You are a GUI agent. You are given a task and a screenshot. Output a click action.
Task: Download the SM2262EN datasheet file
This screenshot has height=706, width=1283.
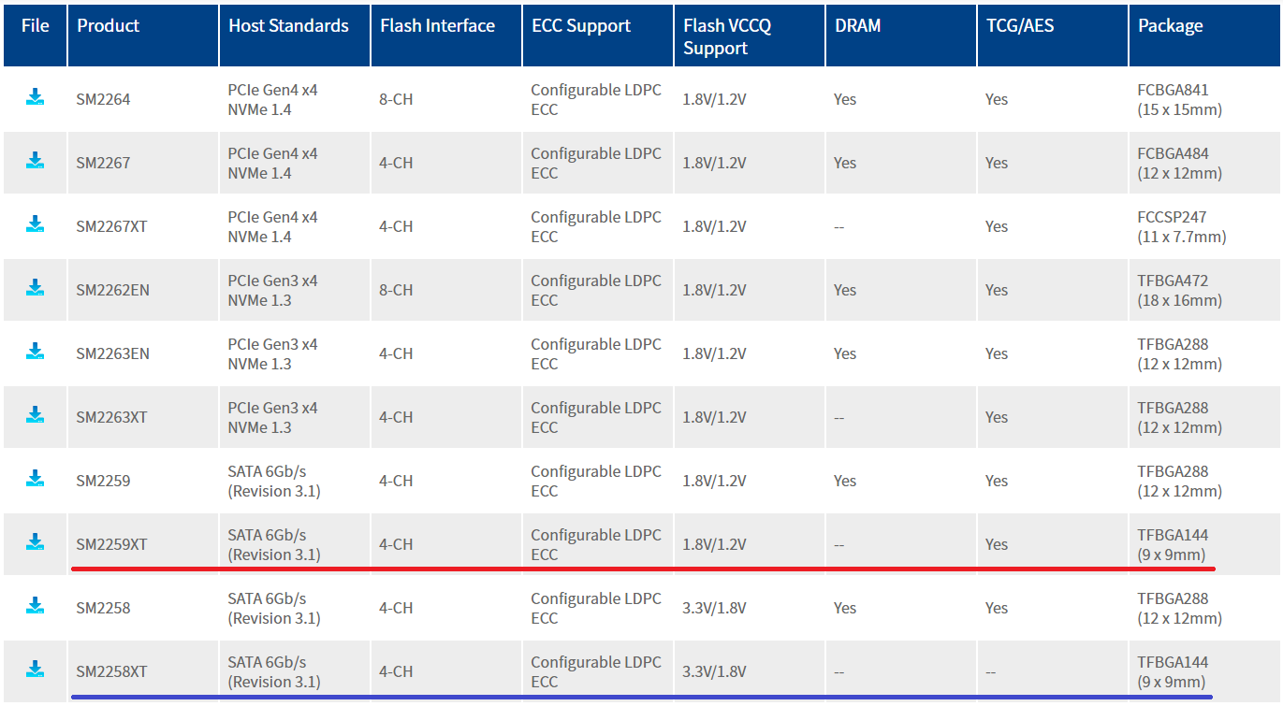tap(35, 287)
